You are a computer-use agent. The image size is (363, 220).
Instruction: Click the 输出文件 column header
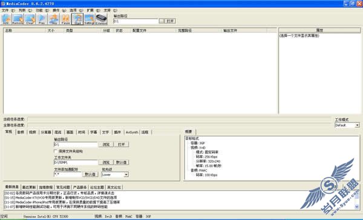coord(244,30)
